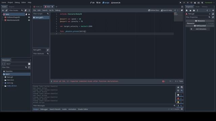Run the project with Play button
This screenshot has width=216, height=121.
pyautogui.click(x=180, y=3)
